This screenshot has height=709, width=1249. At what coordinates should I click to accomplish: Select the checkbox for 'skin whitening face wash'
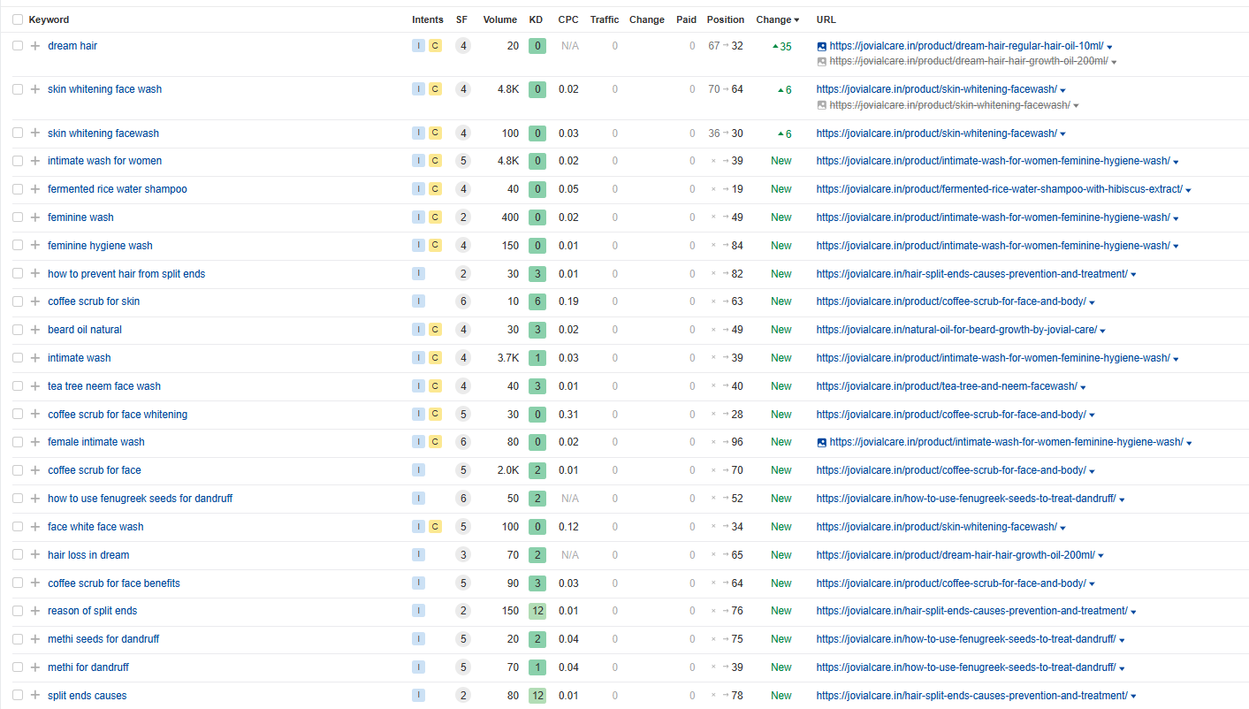click(x=18, y=89)
